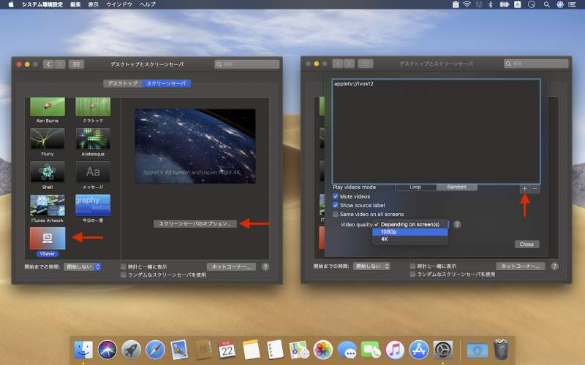Go forward in the left preferences window
The image size is (585, 365).
tap(60, 64)
